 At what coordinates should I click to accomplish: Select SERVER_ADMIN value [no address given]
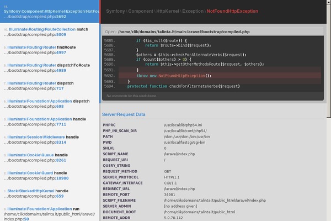(180, 206)
